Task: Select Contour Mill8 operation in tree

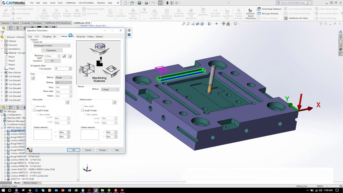Action: coord(29,176)
